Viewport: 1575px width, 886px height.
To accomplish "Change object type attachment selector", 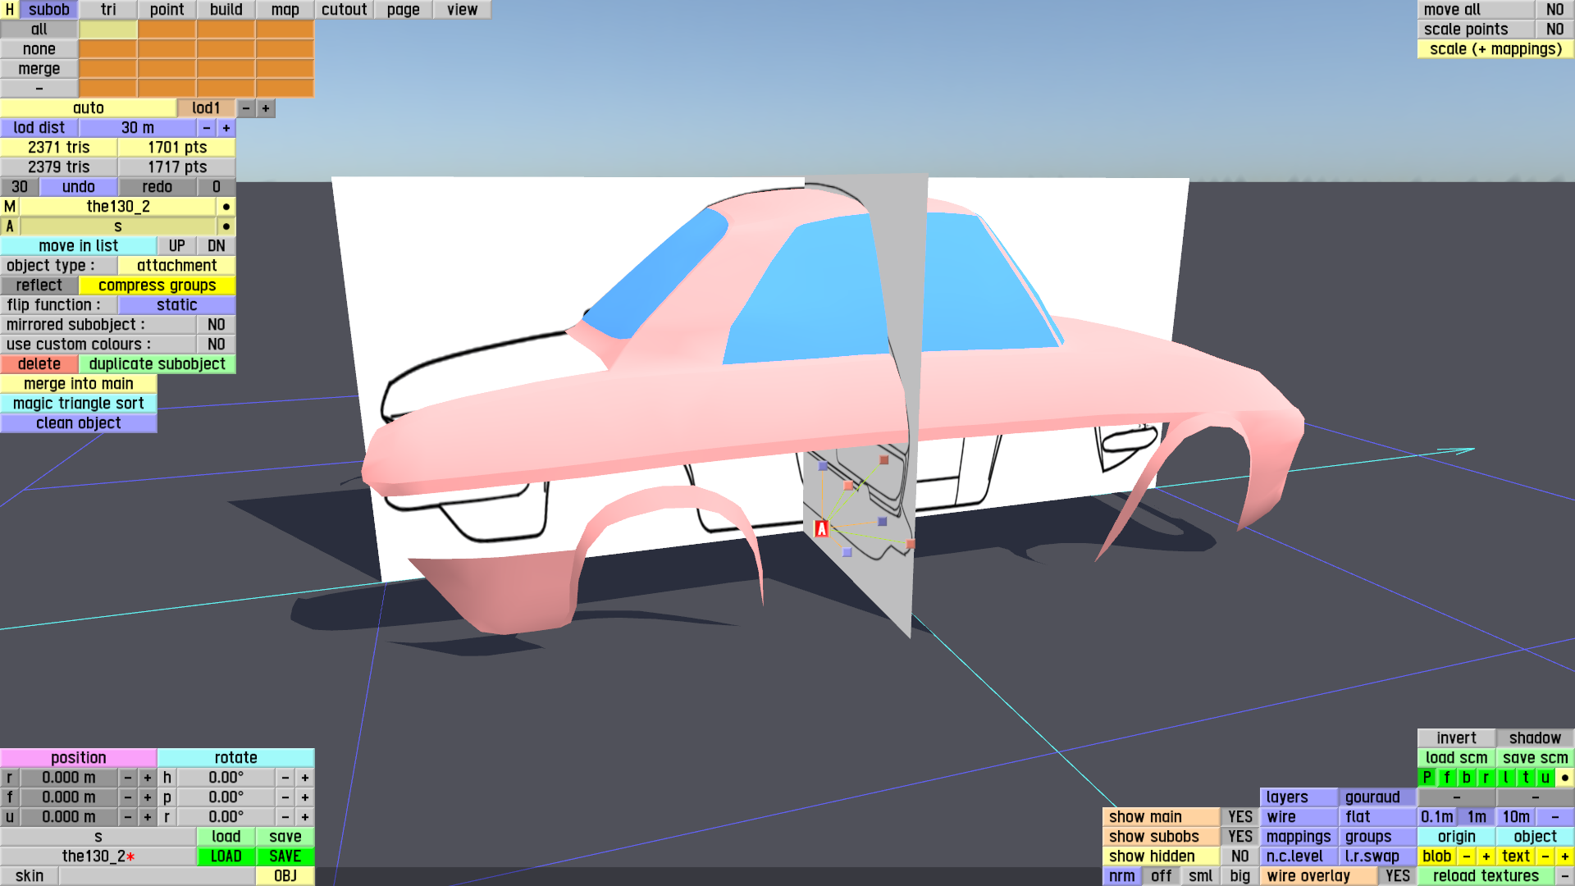I will [x=176, y=266].
